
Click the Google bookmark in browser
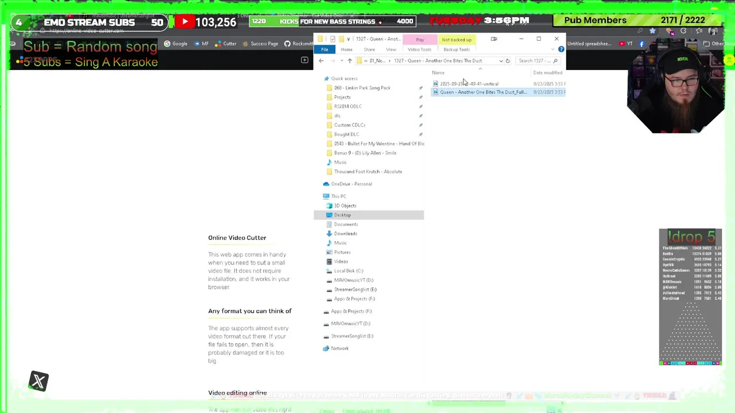pos(176,44)
